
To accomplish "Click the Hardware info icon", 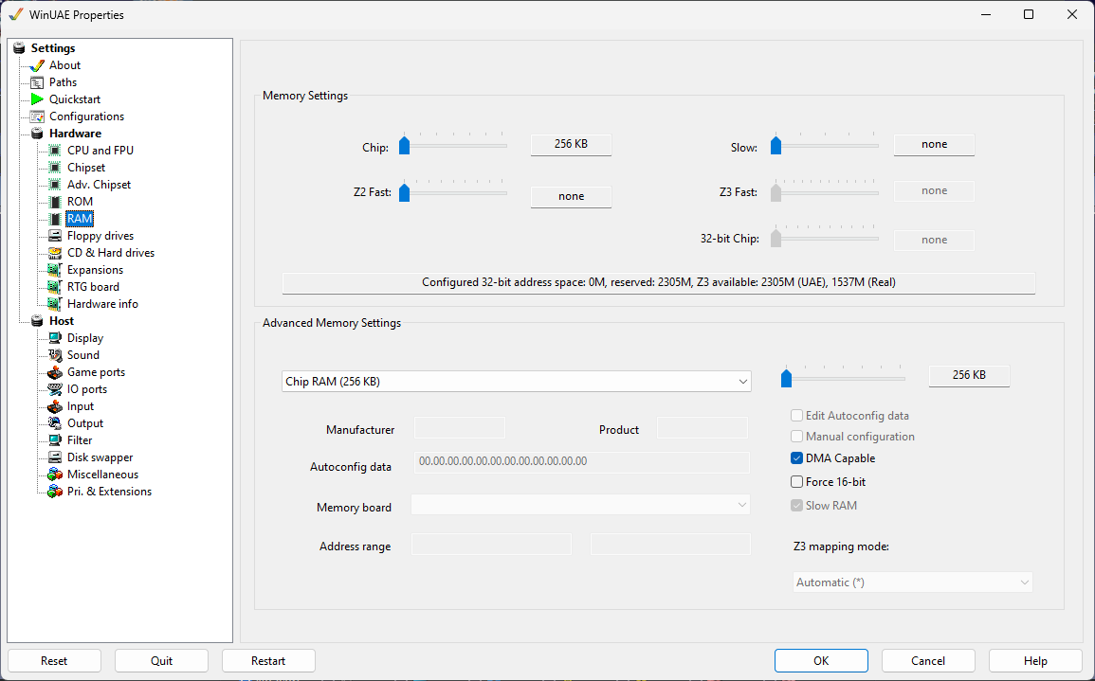I will click(x=54, y=304).
